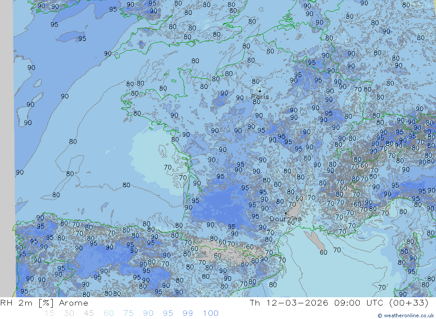Select legend value 100
Screen dimensions: 436x319
coord(211,313)
